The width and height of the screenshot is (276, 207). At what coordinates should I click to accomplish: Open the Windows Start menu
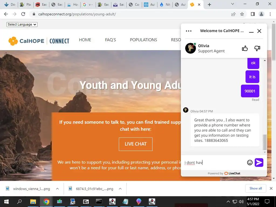tap(6, 202)
